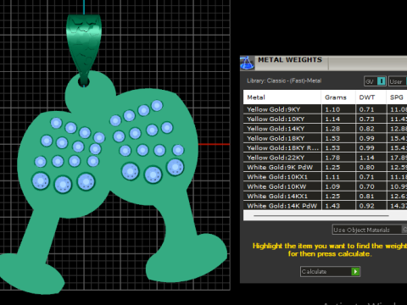Viewport: 407px width, 305px height.
Task: Click grams value 1.78 for 22KY
Action: click(332, 158)
